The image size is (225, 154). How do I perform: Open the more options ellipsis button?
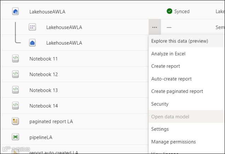click(x=155, y=27)
